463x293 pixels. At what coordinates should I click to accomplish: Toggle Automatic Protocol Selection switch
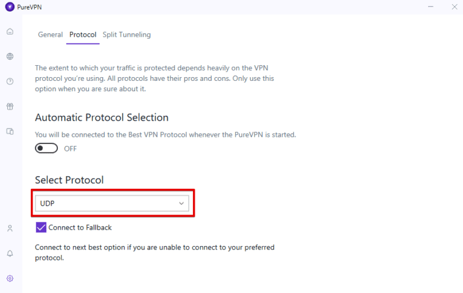46,148
